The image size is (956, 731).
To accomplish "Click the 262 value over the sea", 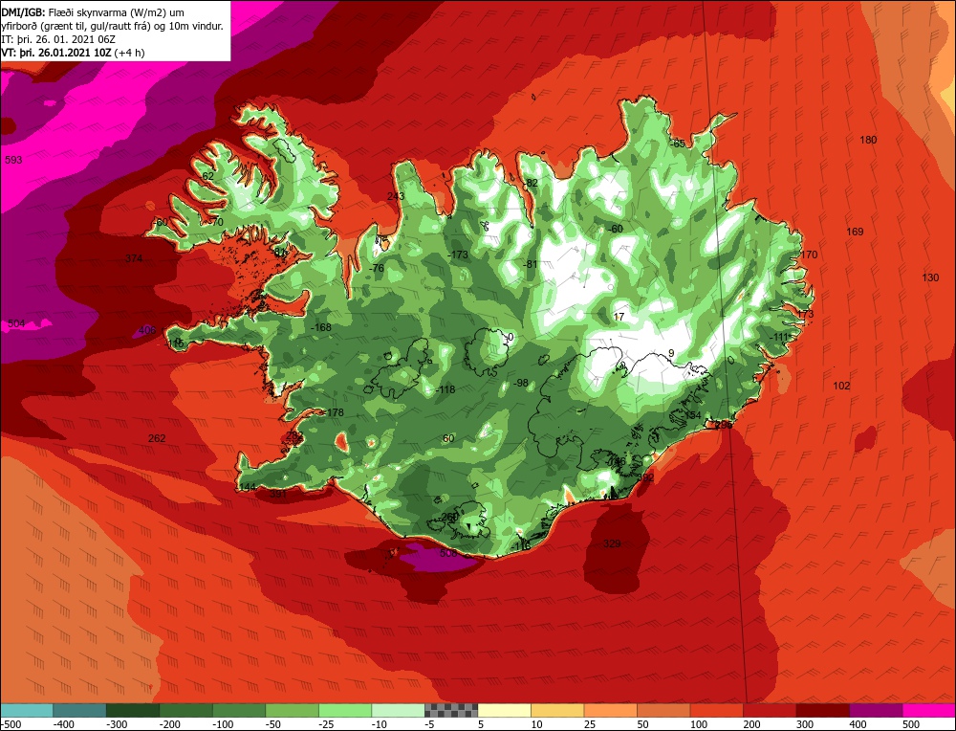I will 157,438.
